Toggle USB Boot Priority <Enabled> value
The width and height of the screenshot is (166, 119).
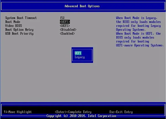click(x=67, y=34)
